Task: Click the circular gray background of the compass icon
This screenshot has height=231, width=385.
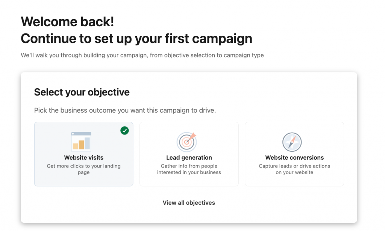Action: 292,142
